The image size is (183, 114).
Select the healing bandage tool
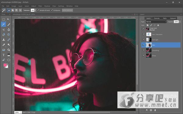[9, 40]
